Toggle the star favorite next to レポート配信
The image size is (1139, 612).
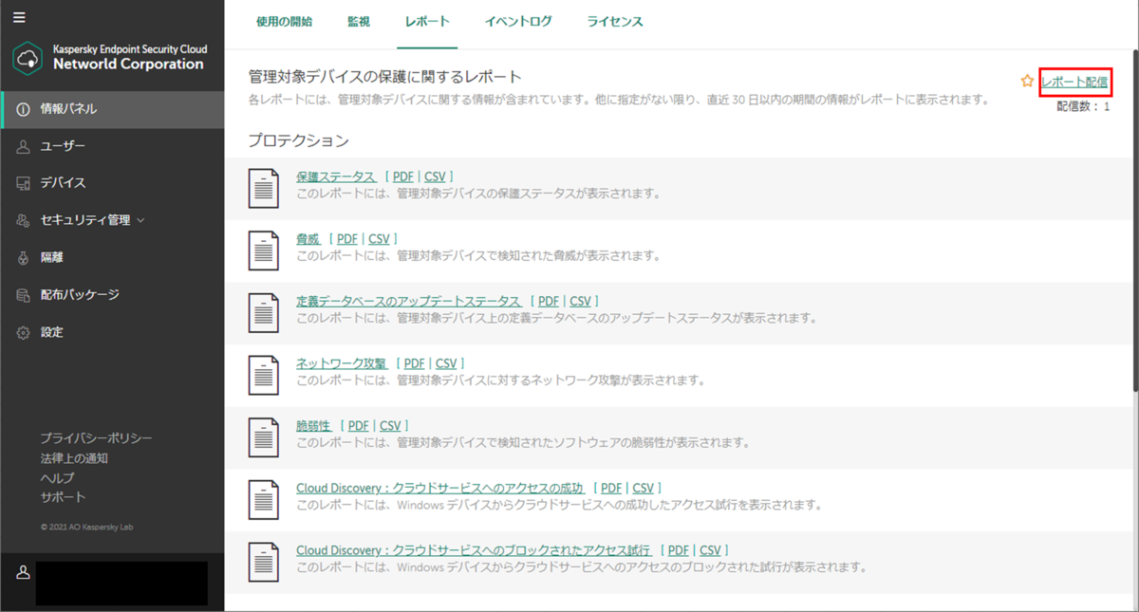[1027, 82]
